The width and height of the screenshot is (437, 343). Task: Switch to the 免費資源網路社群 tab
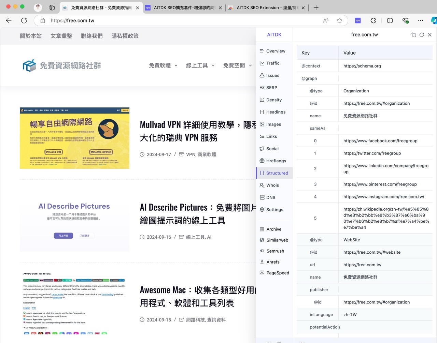click(101, 8)
